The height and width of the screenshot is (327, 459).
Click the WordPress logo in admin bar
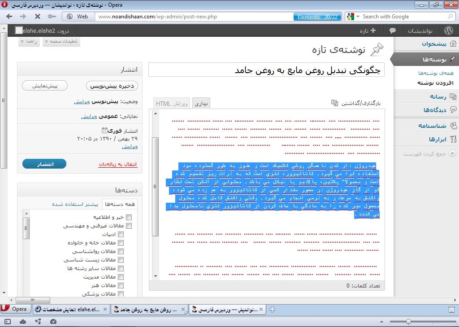click(x=449, y=31)
